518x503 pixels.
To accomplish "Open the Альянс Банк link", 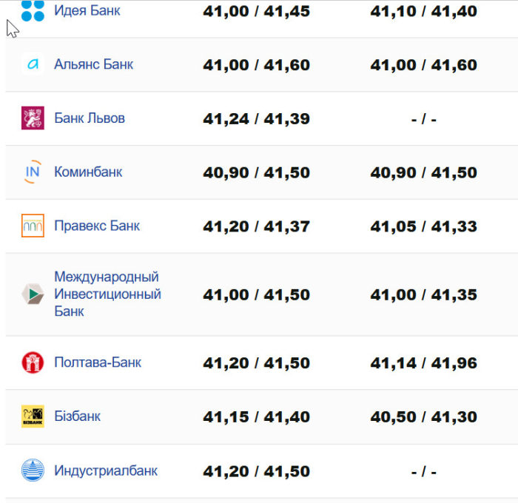I will click(x=93, y=64).
